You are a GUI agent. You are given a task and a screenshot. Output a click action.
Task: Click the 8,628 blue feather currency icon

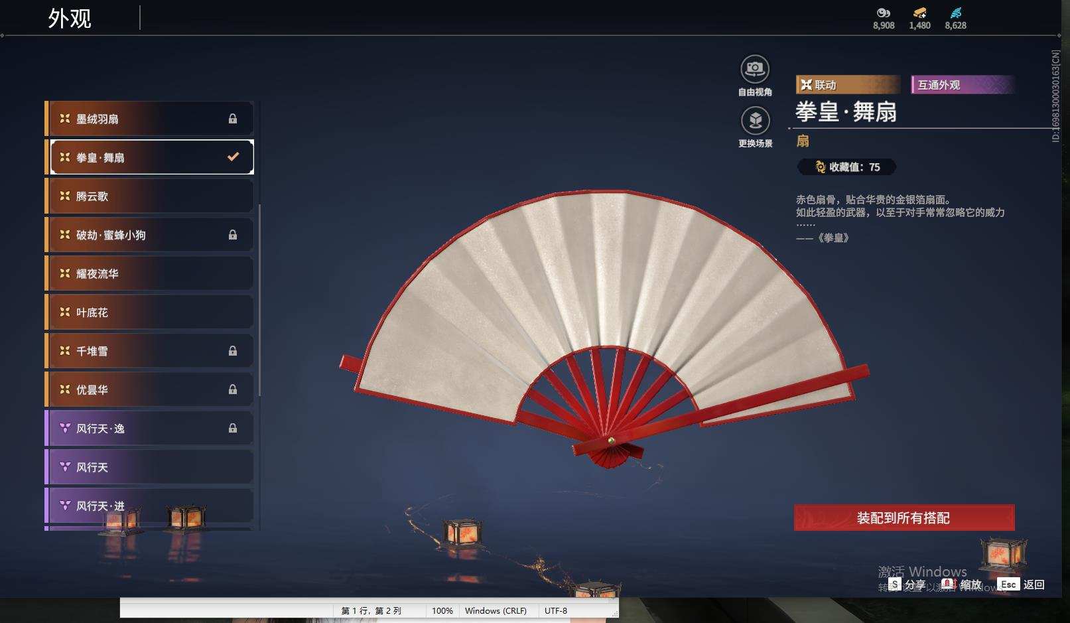[955, 13]
